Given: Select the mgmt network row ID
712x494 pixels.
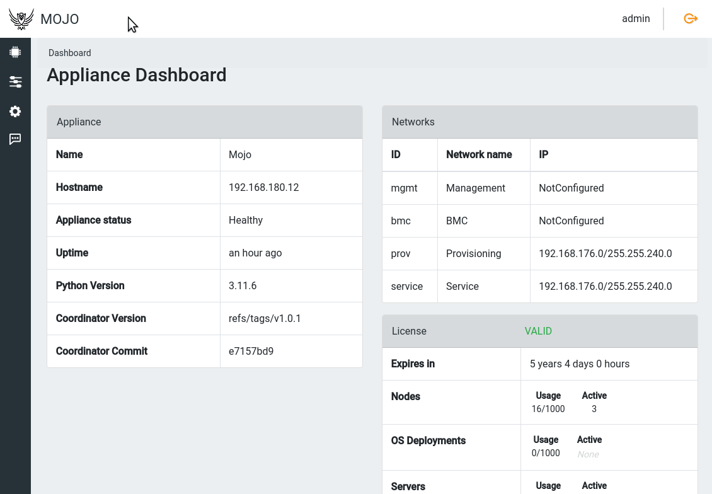Looking at the screenshot, I should point(404,188).
